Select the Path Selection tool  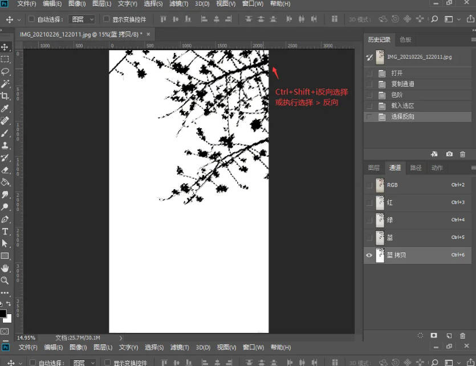pos(5,243)
